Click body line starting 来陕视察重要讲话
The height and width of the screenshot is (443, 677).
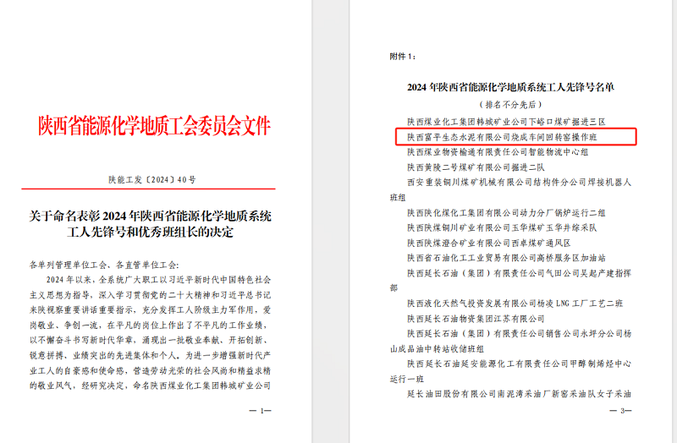(x=151, y=310)
